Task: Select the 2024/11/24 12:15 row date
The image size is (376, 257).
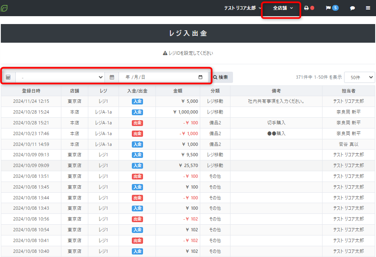Action: click(x=31, y=101)
